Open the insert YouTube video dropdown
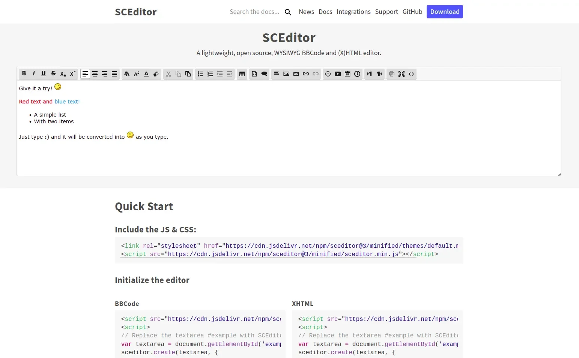The width and height of the screenshot is (579, 358). pos(338,74)
